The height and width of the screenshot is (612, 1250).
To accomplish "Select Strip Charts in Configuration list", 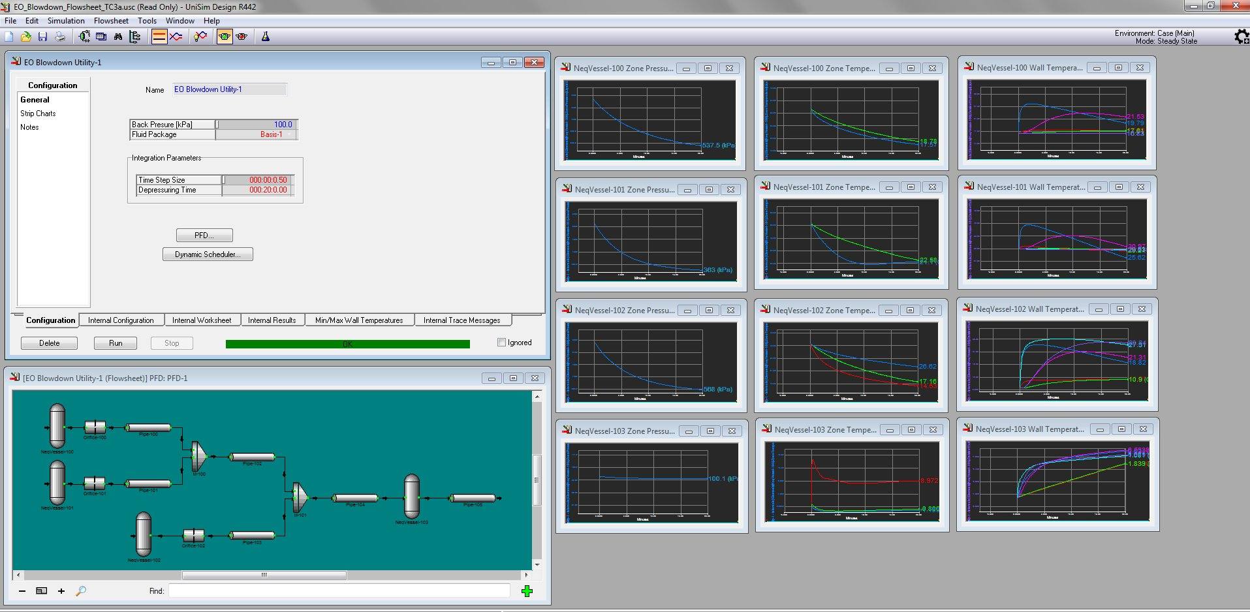I will click(38, 114).
